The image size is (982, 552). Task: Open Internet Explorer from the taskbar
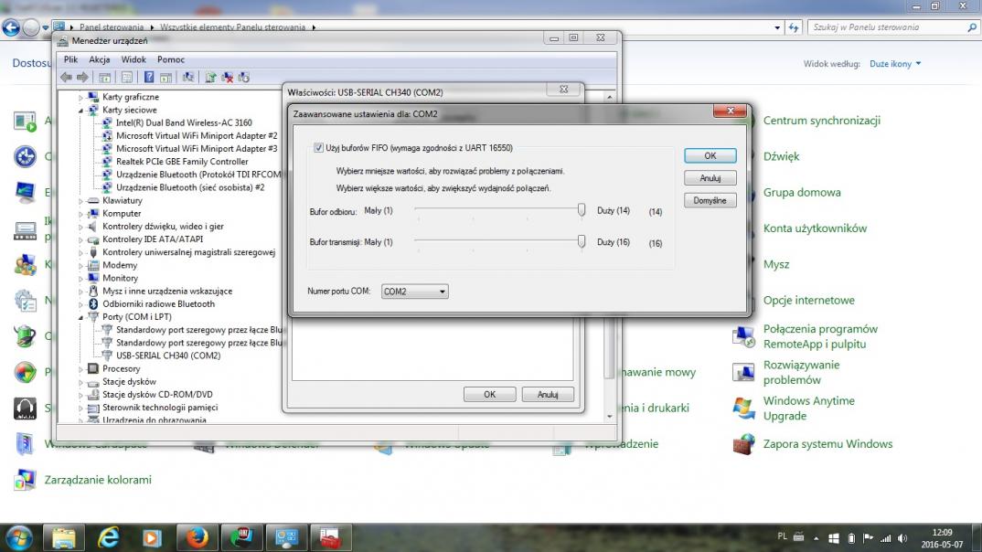(x=108, y=537)
